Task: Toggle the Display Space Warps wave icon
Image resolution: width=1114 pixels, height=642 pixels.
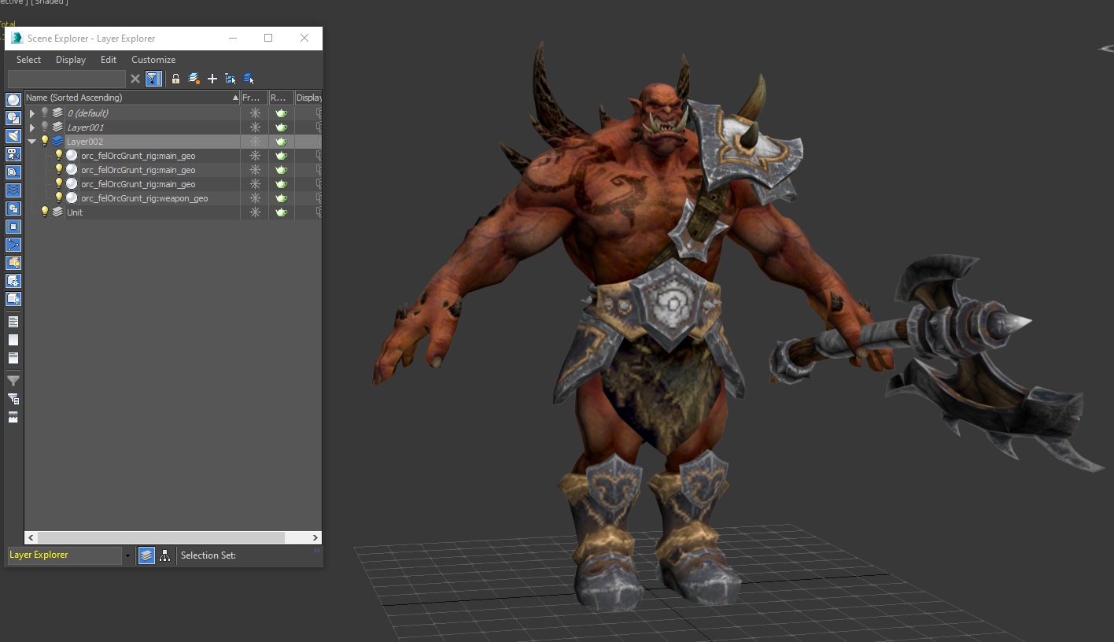Action: (x=13, y=190)
